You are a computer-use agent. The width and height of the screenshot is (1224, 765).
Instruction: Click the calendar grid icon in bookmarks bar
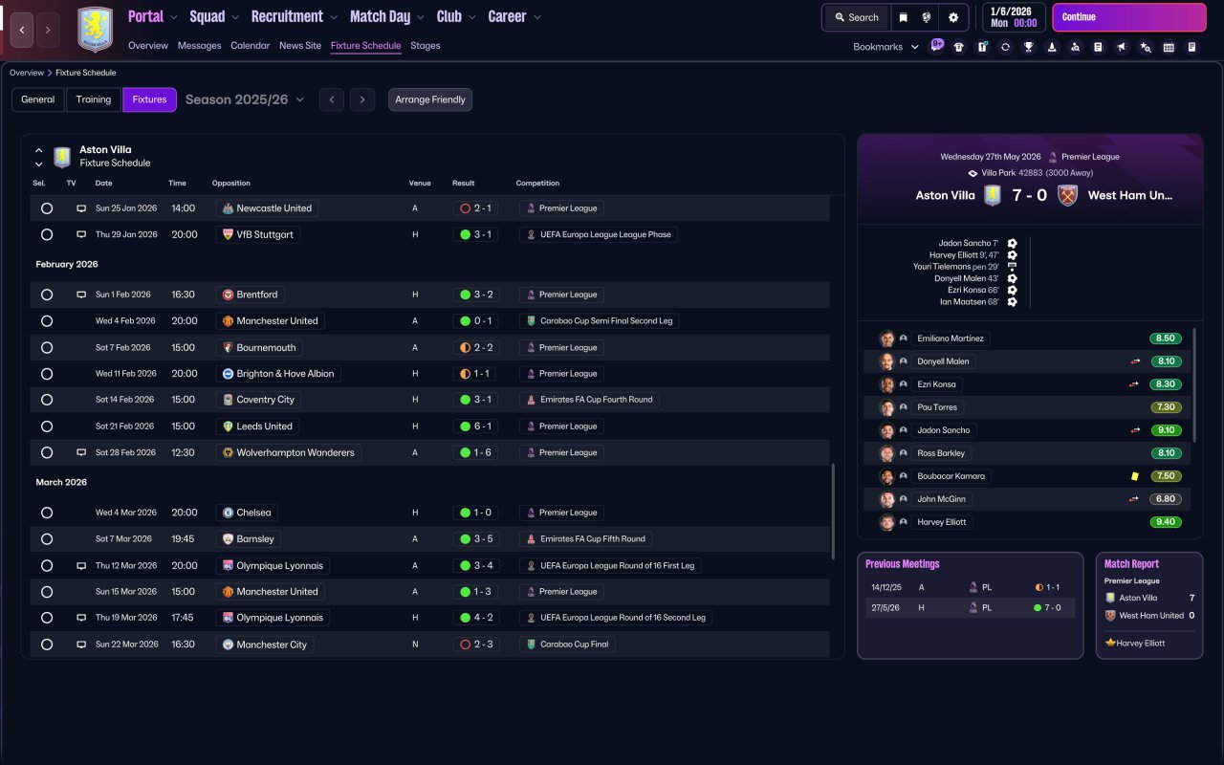point(1169,47)
